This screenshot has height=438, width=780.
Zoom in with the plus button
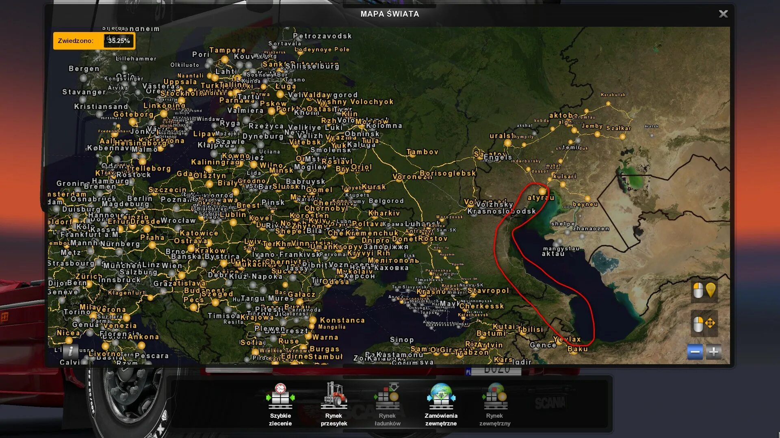[713, 352]
